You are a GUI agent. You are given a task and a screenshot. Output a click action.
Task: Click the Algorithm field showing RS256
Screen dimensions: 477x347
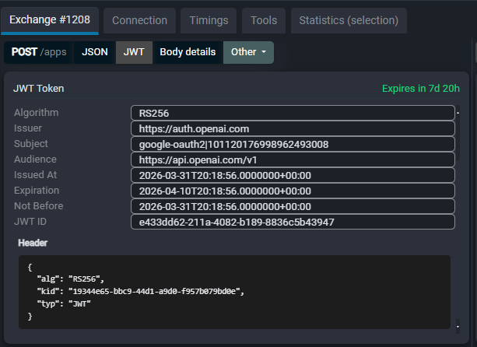coord(293,113)
